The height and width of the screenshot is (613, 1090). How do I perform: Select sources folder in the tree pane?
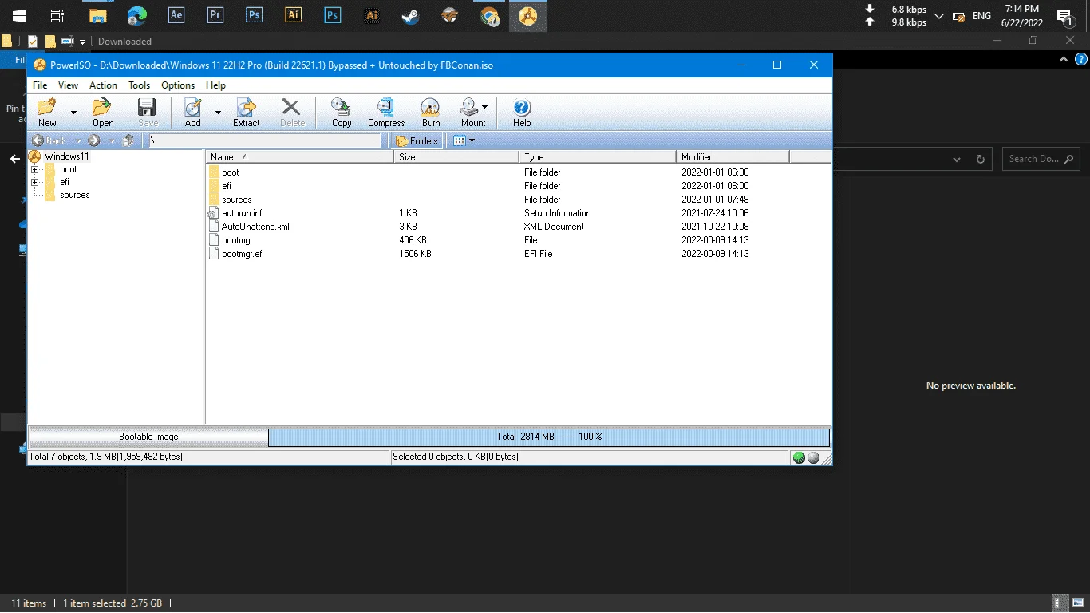point(74,195)
